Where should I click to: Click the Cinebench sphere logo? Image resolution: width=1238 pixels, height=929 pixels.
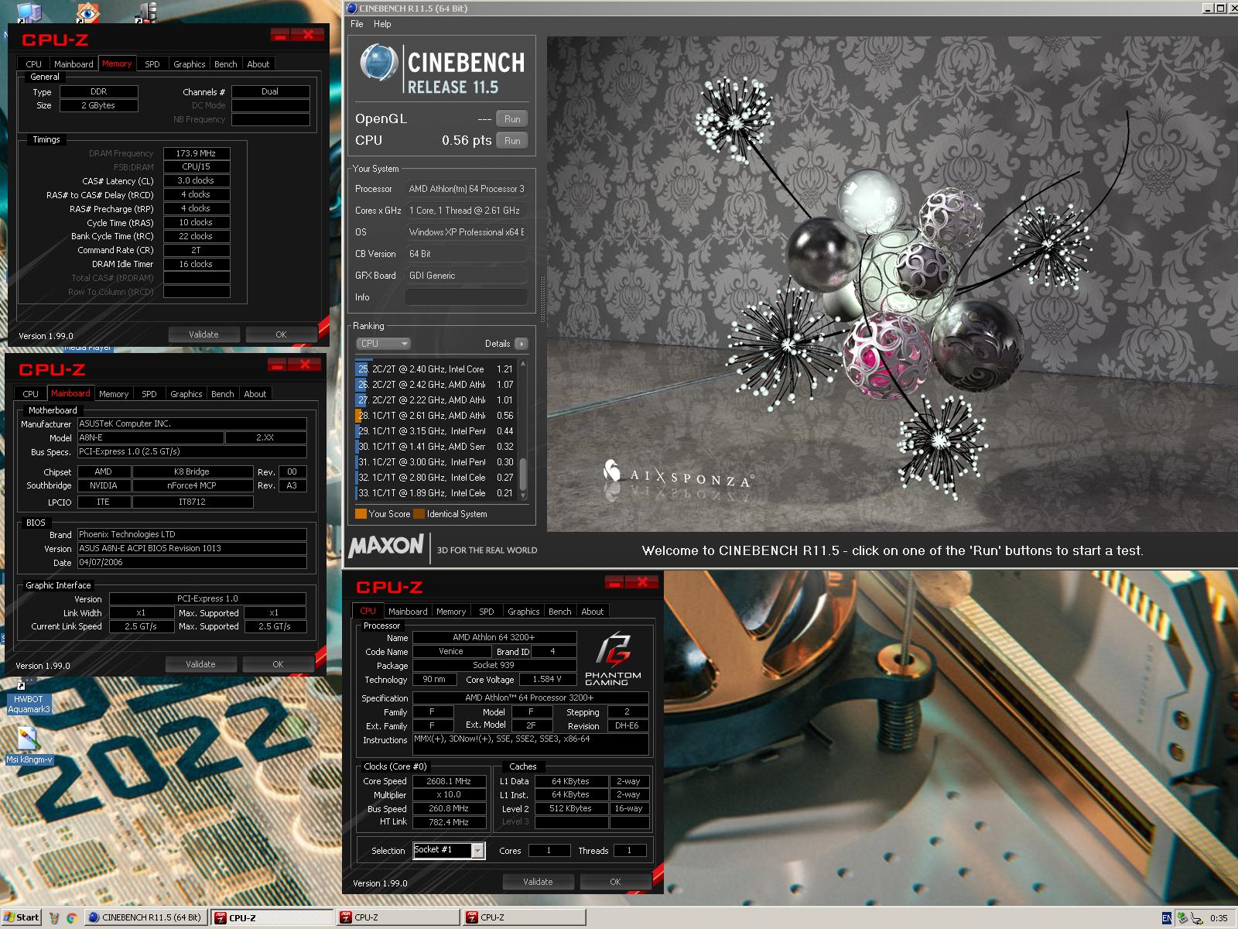click(x=378, y=63)
